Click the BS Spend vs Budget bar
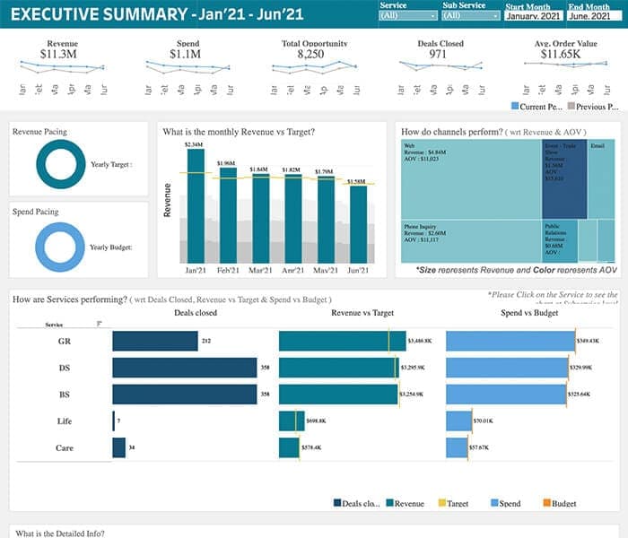The image size is (628, 538). [506, 395]
